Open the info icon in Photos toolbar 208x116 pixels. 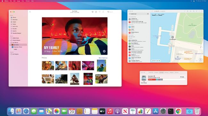92,12
